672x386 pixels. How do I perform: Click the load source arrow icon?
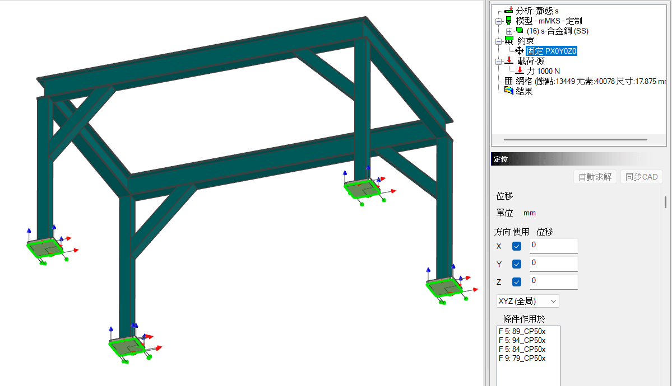[x=509, y=61]
